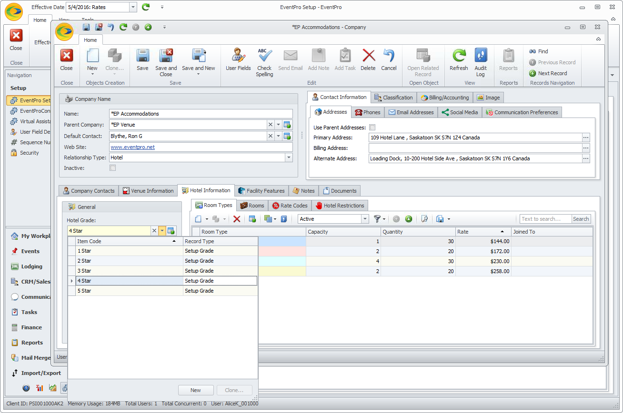Select the 1 Star grade row
Screen dimensions: 623x413
pyautogui.click(x=162, y=251)
